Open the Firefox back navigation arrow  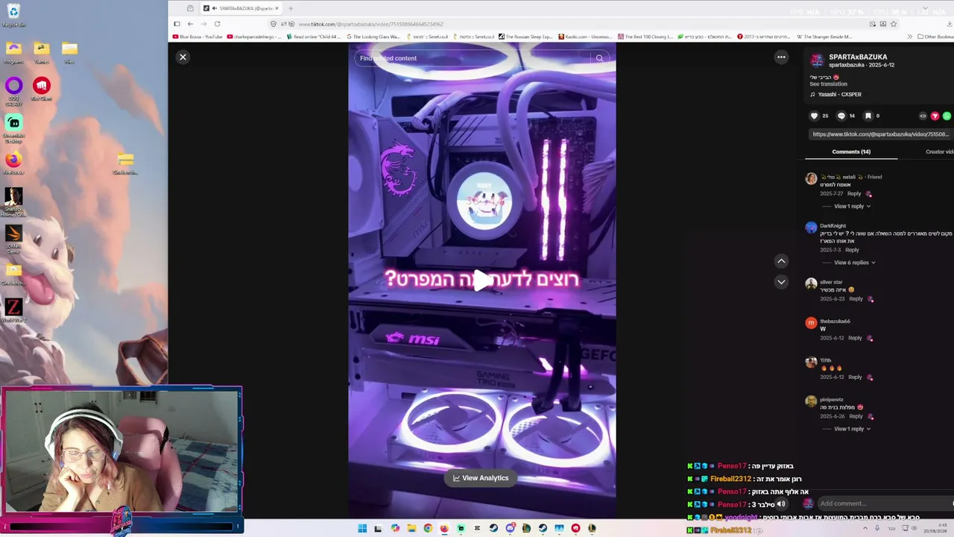(190, 24)
